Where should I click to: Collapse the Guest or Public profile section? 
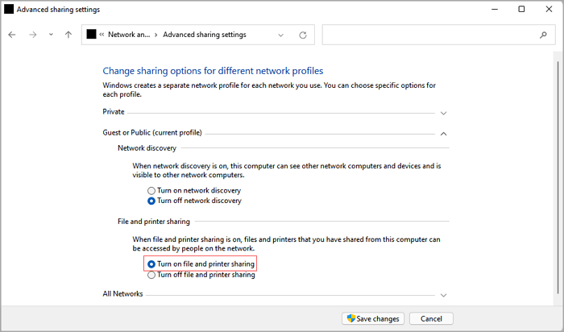coord(443,133)
